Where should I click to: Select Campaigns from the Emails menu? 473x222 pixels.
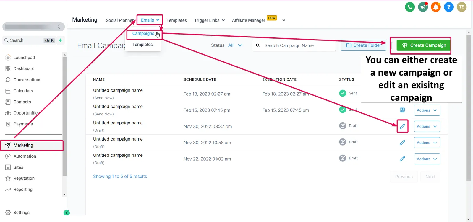(x=143, y=34)
